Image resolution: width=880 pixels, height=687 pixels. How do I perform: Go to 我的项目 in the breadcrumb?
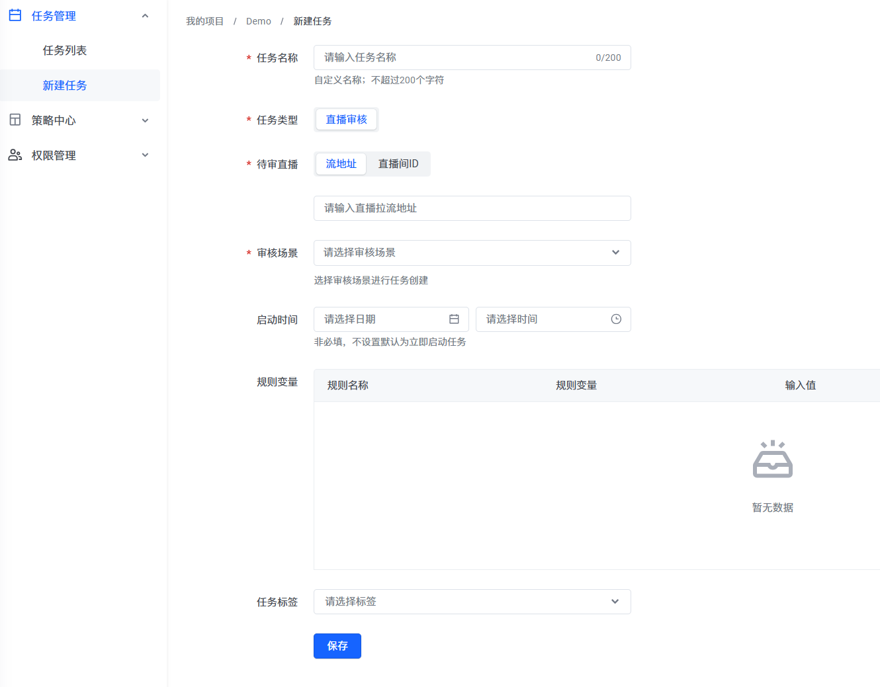204,21
